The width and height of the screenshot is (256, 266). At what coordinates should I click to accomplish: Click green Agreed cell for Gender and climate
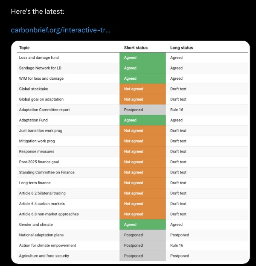143,225
